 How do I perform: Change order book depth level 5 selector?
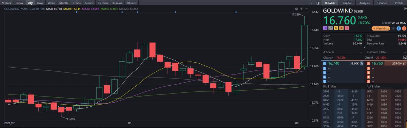[x=405, y=57]
